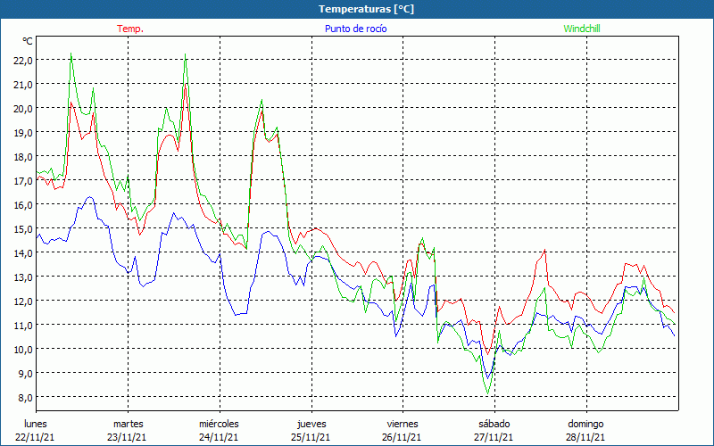Viewport: 714px width, 446px height.
Task: Click the jueves day label
Action: [x=311, y=424]
